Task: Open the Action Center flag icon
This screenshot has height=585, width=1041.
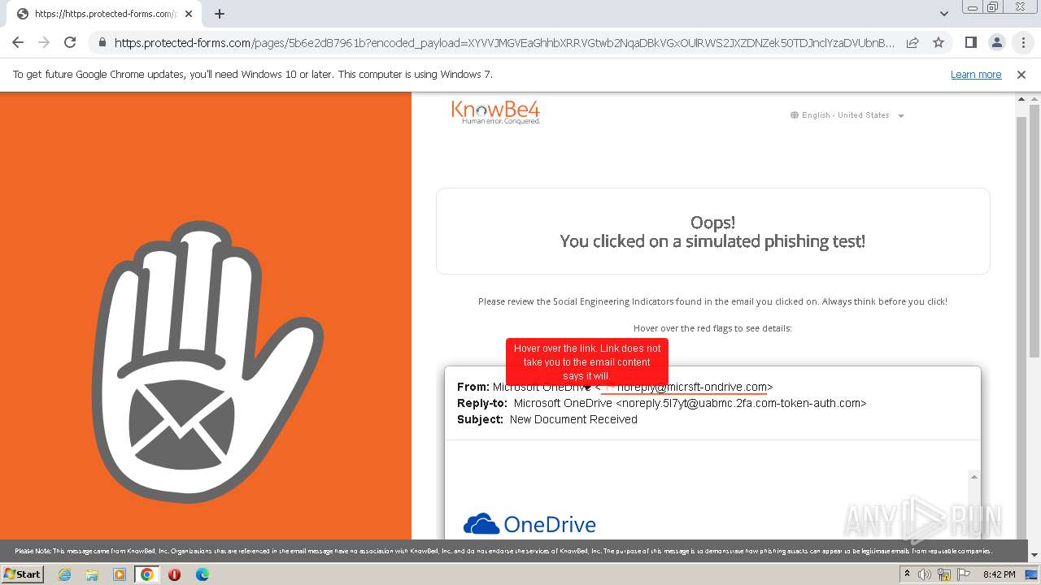Action: coord(963,574)
